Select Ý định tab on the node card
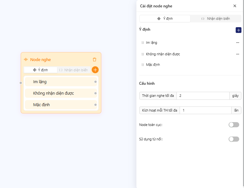Image resolution: width=244 pixels, height=188 pixels. click(41, 70)
